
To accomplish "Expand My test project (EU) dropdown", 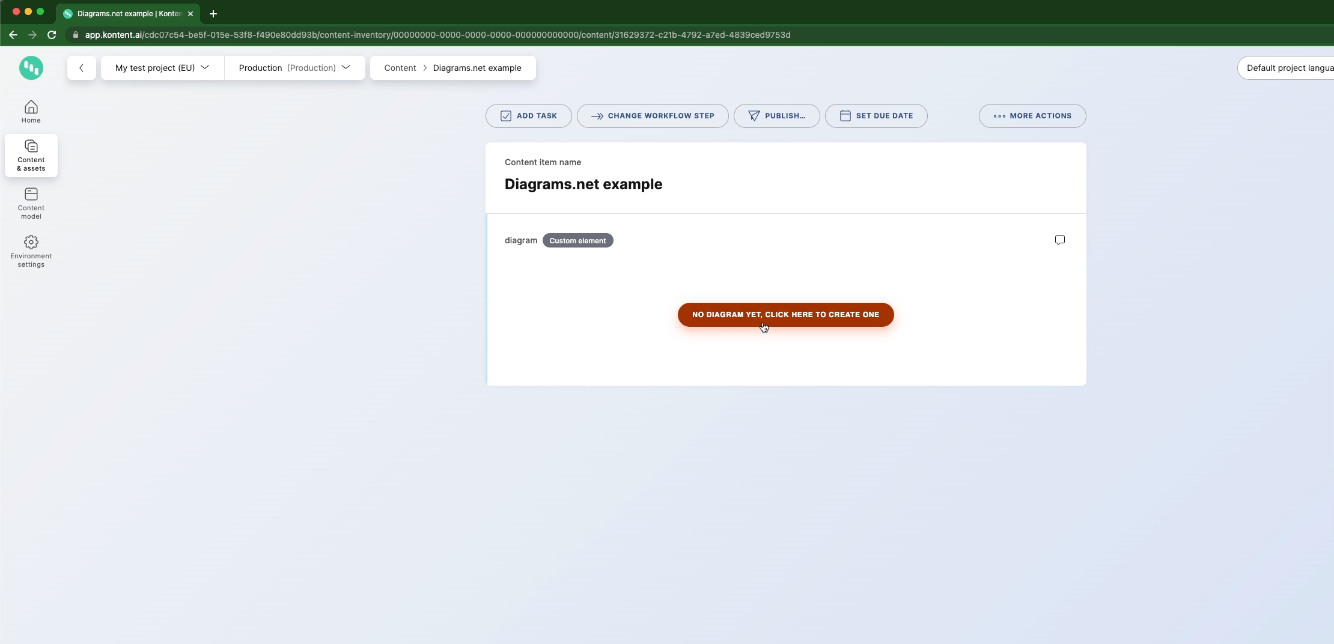I will coord(162,68).
